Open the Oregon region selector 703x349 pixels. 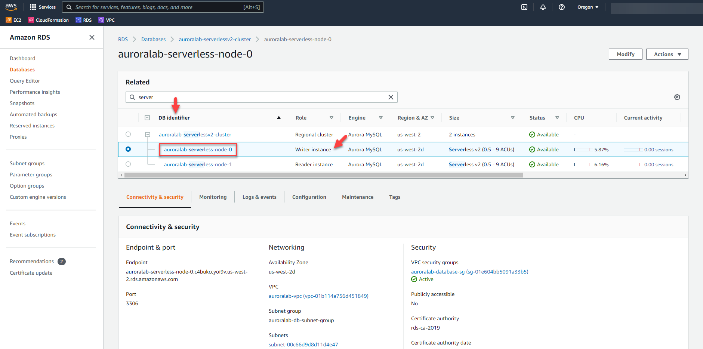click(588, 7)
